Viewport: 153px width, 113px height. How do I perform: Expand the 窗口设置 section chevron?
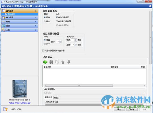click(36, 18)
